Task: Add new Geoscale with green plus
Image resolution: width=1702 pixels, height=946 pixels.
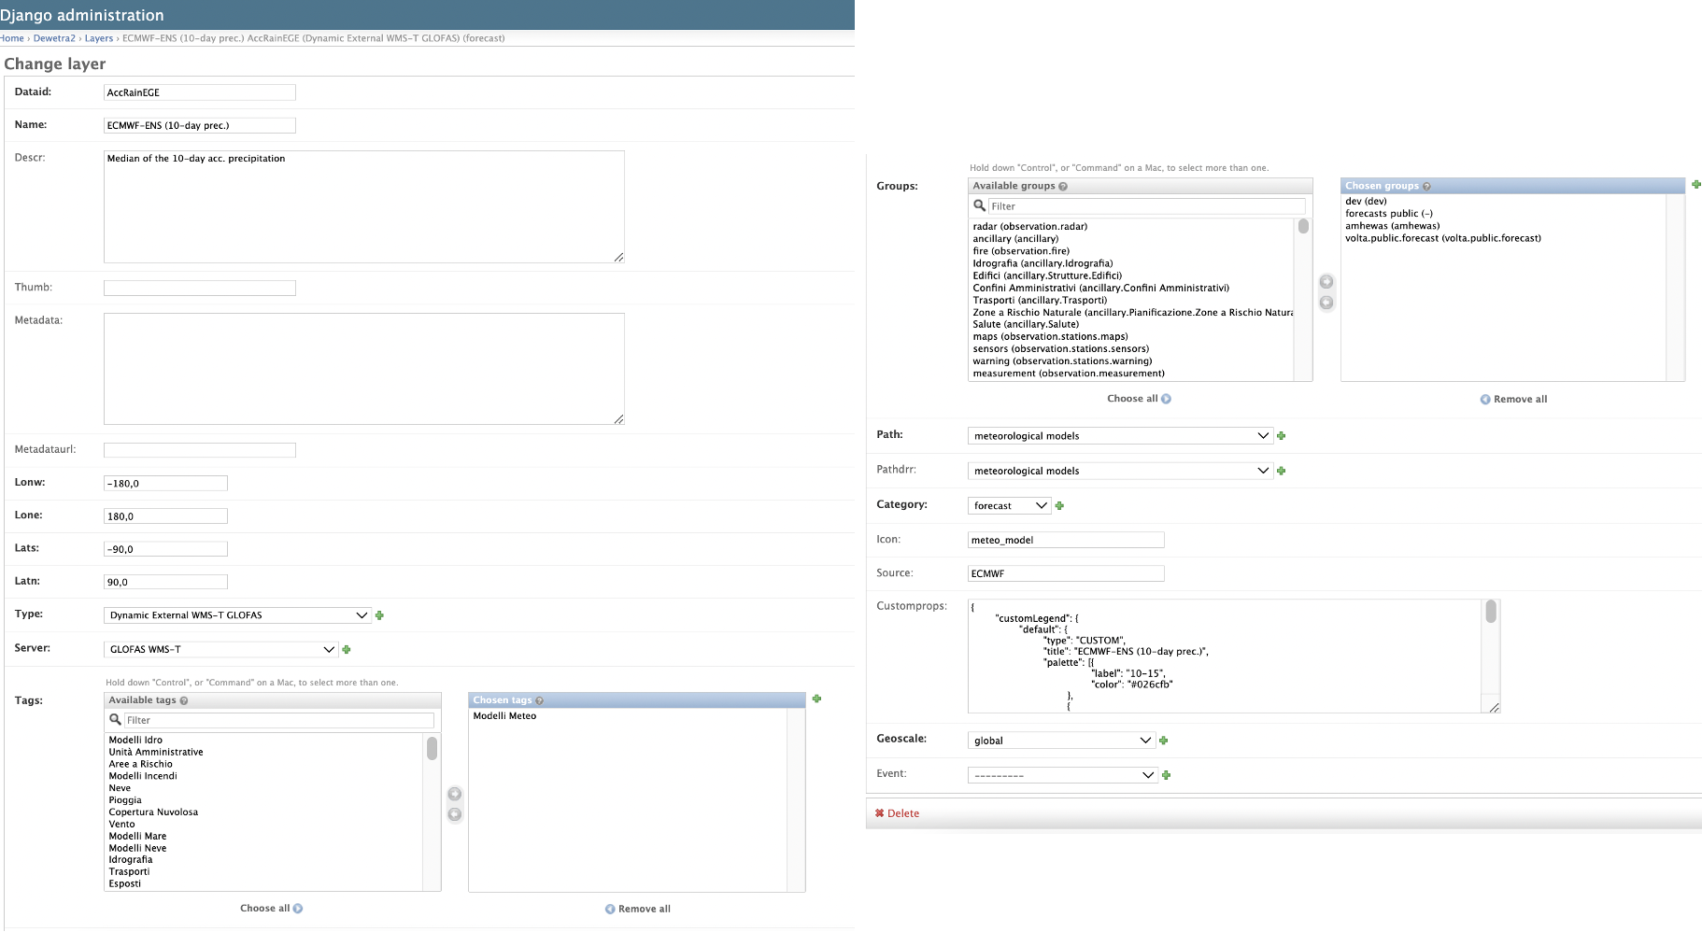Action: tap(1164, 741)
